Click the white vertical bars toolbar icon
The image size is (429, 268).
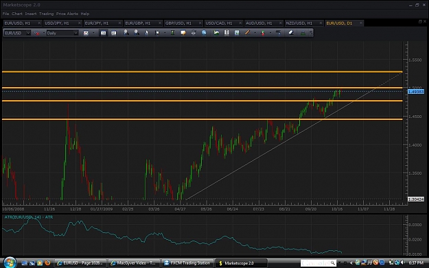pyautogui.click(x=227, y=33)
